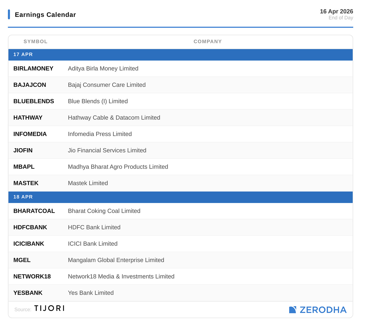This screenshot has width=377, height=328.
Task: Click Bharat Coking Coal Limited
Action: tap(104, 211)
